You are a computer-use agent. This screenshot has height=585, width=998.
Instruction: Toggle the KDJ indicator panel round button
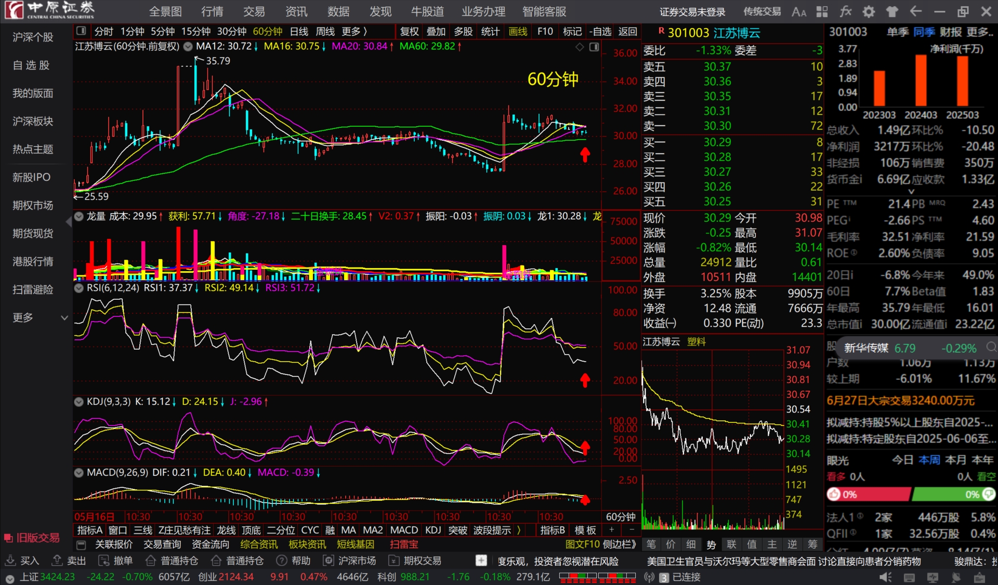[x=79, y=401]
